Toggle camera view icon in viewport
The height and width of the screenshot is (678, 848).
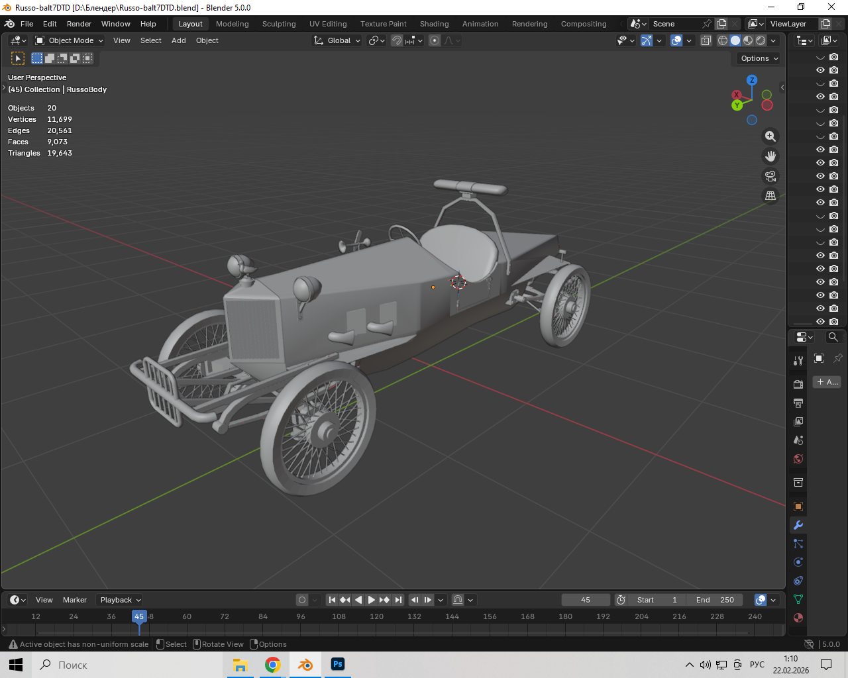pyautogui.click(x=770, y=176)
